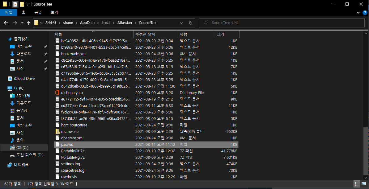Click the AppData breadcrumb segment
Screen dimensions: 369x189
pos(87,23)
